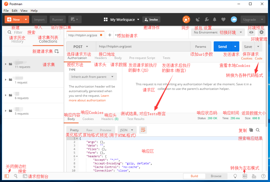Screen dimensions: 270x182
Task: Open the Code link under Save
Action: point(258,58)
